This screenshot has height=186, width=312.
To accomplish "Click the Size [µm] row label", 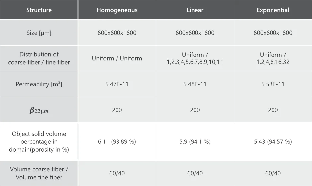I will pos(39,33).
